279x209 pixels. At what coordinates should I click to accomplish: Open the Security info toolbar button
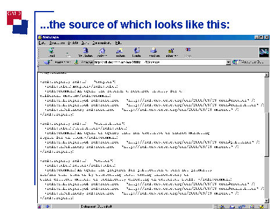[x=171, y=52]
